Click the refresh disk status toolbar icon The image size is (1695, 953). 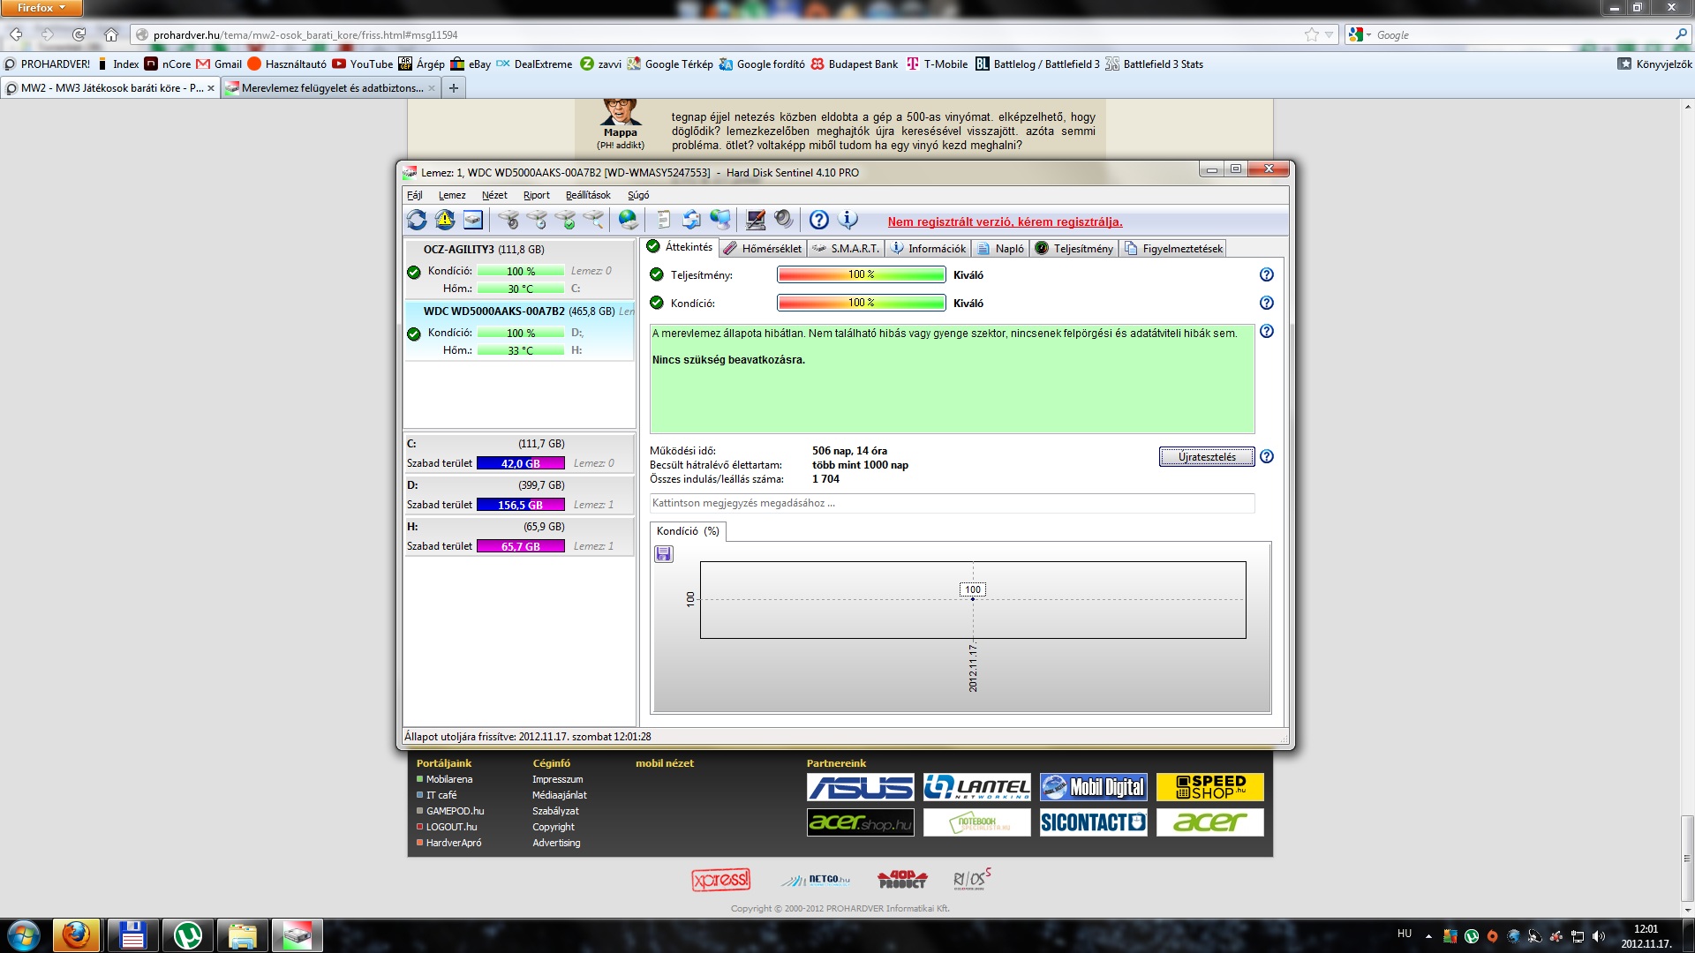tap(417, 220)
